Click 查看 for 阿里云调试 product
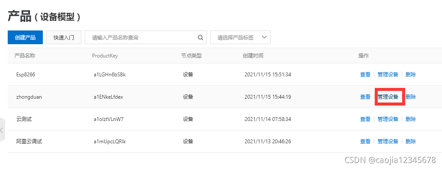Viewport: 442px width, 169px height. [x=365, y=142]
